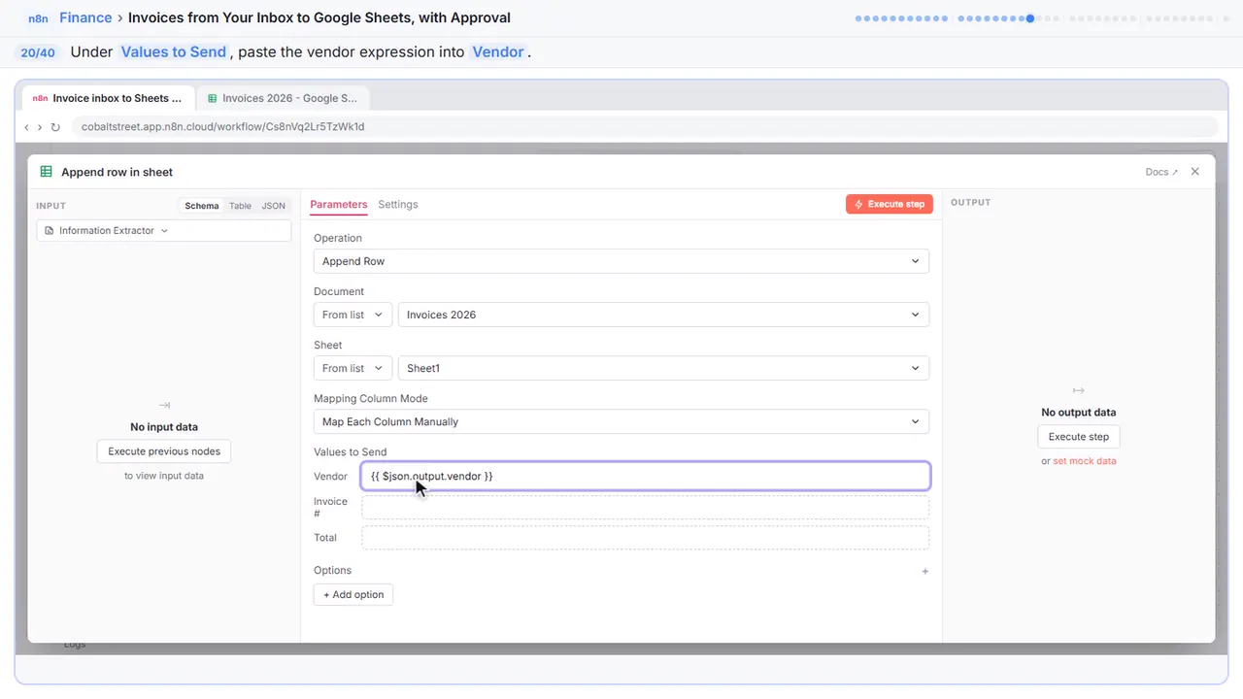Viewport: 1243px width, 699px height.
Task: Open the Parameters tab
Action: click(x=339, y=205)
